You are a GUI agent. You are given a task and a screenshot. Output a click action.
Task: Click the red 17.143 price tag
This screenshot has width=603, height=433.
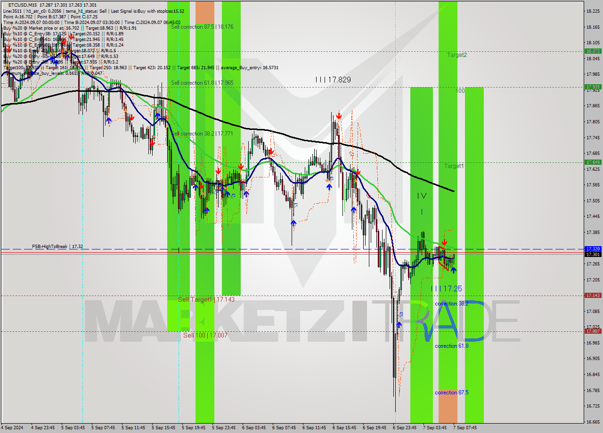[x=593, y=295]
